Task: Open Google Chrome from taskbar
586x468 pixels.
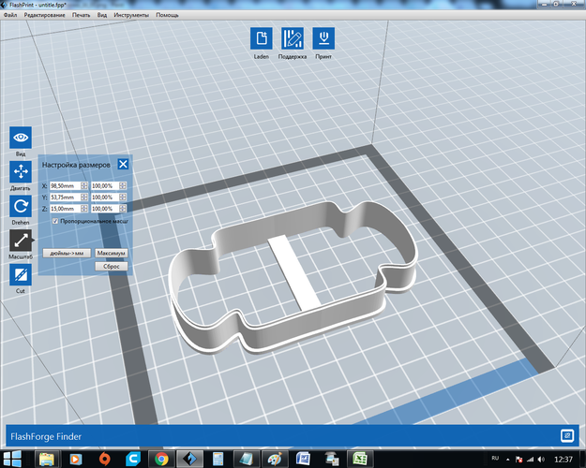Action: point(161,459)
